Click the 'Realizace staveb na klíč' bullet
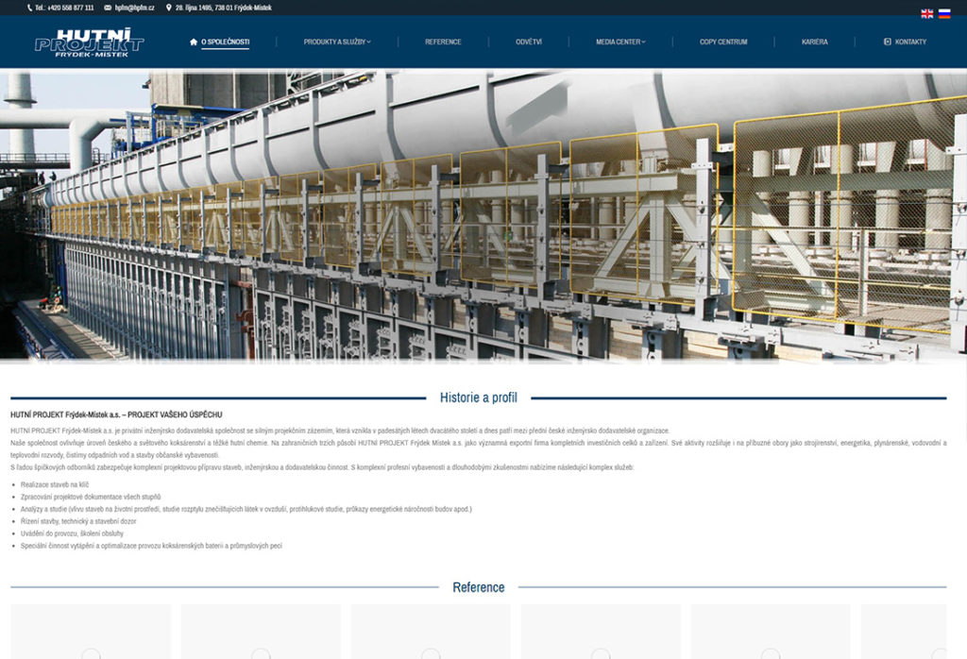The height and width of the screenshot is (659, 967). coord(54,484)
